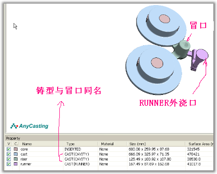Toggle visibility checkbox for runner row

pyautogui.click(x=9, y=164)
